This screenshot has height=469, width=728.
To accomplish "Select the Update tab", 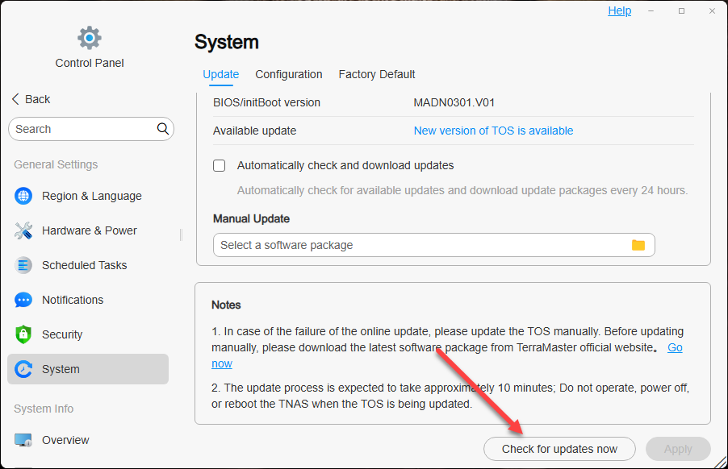I will (220, 74).
